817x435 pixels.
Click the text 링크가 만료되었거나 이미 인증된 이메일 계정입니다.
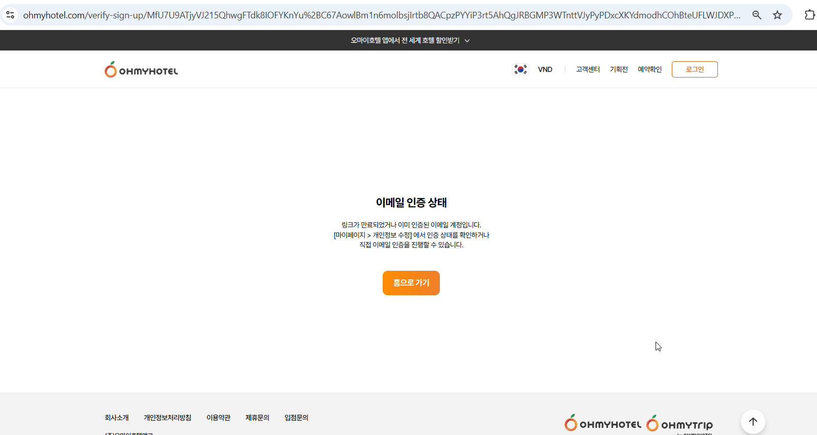411,225
